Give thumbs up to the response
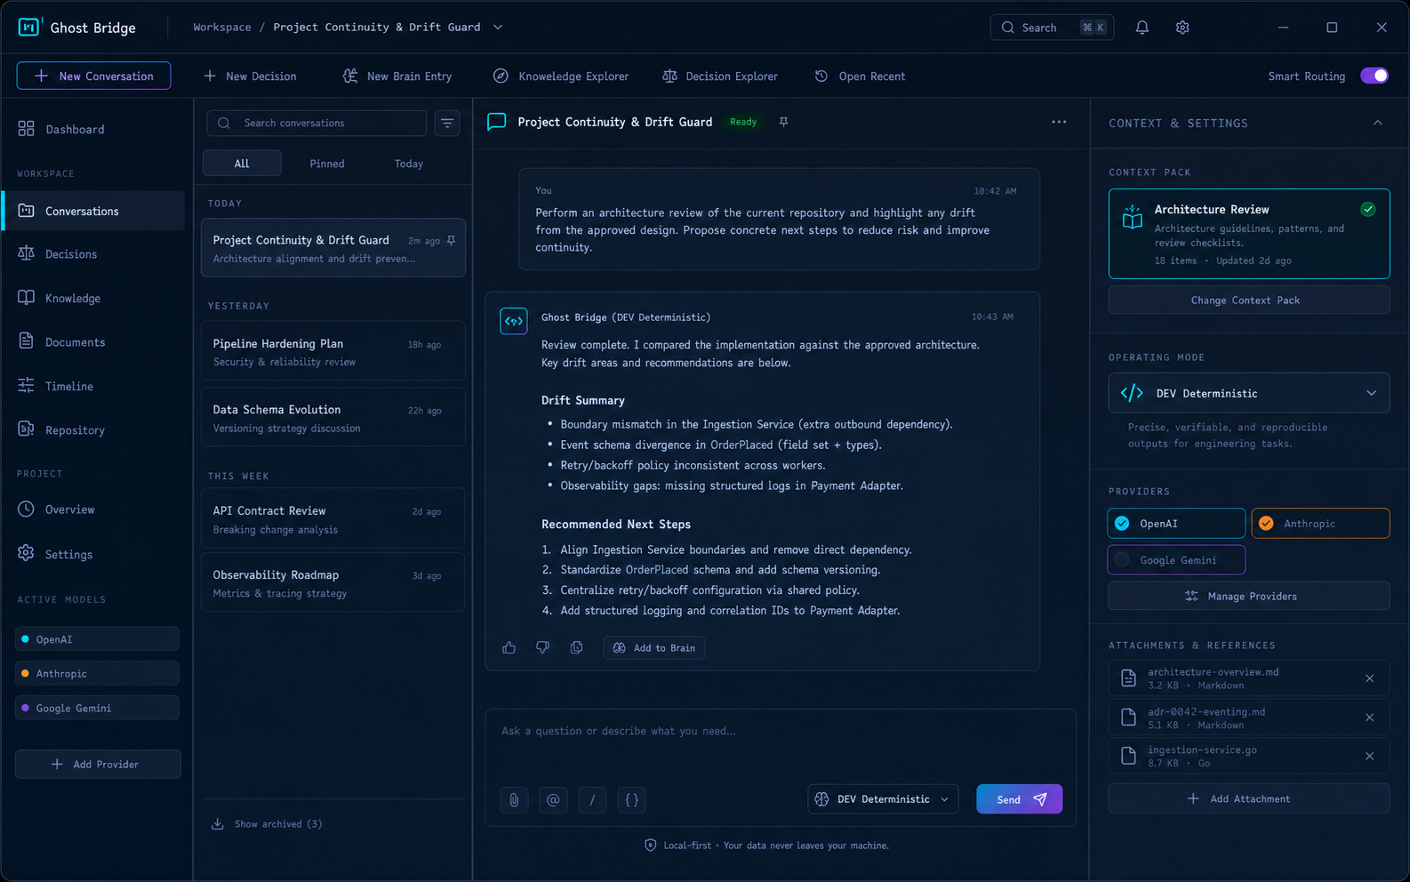This screenshot has width=1410, height=882. 509,647
